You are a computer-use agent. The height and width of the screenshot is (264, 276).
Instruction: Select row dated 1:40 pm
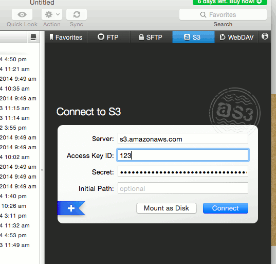click(20, 196)
